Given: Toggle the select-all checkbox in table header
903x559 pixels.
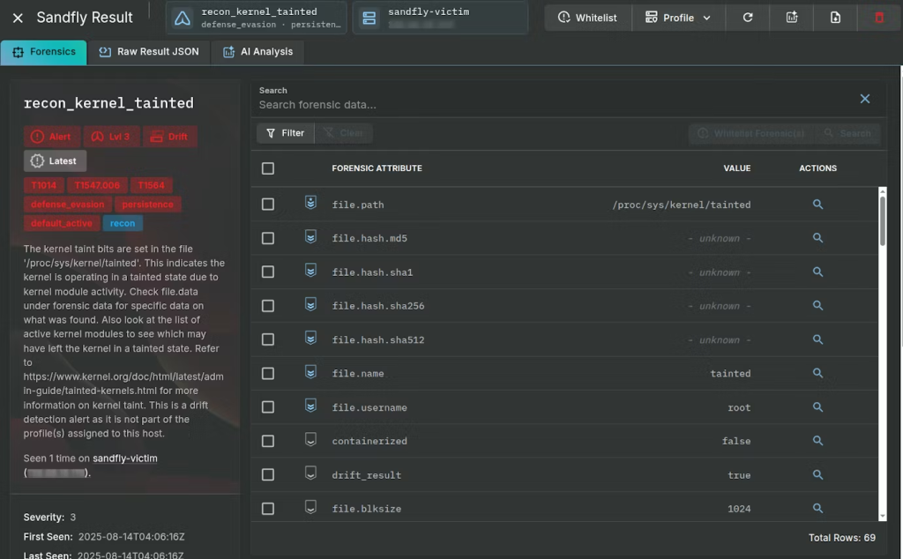Looking at the screenshot, I should tap(268, 168).
